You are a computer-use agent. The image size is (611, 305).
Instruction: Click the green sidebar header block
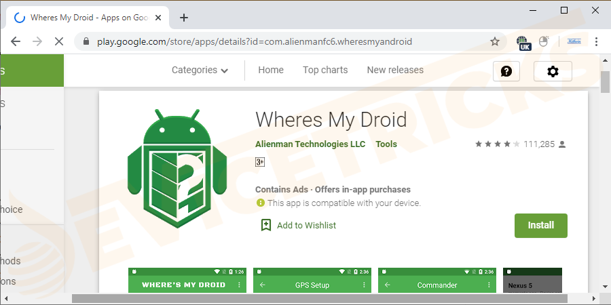pos(32,70)
